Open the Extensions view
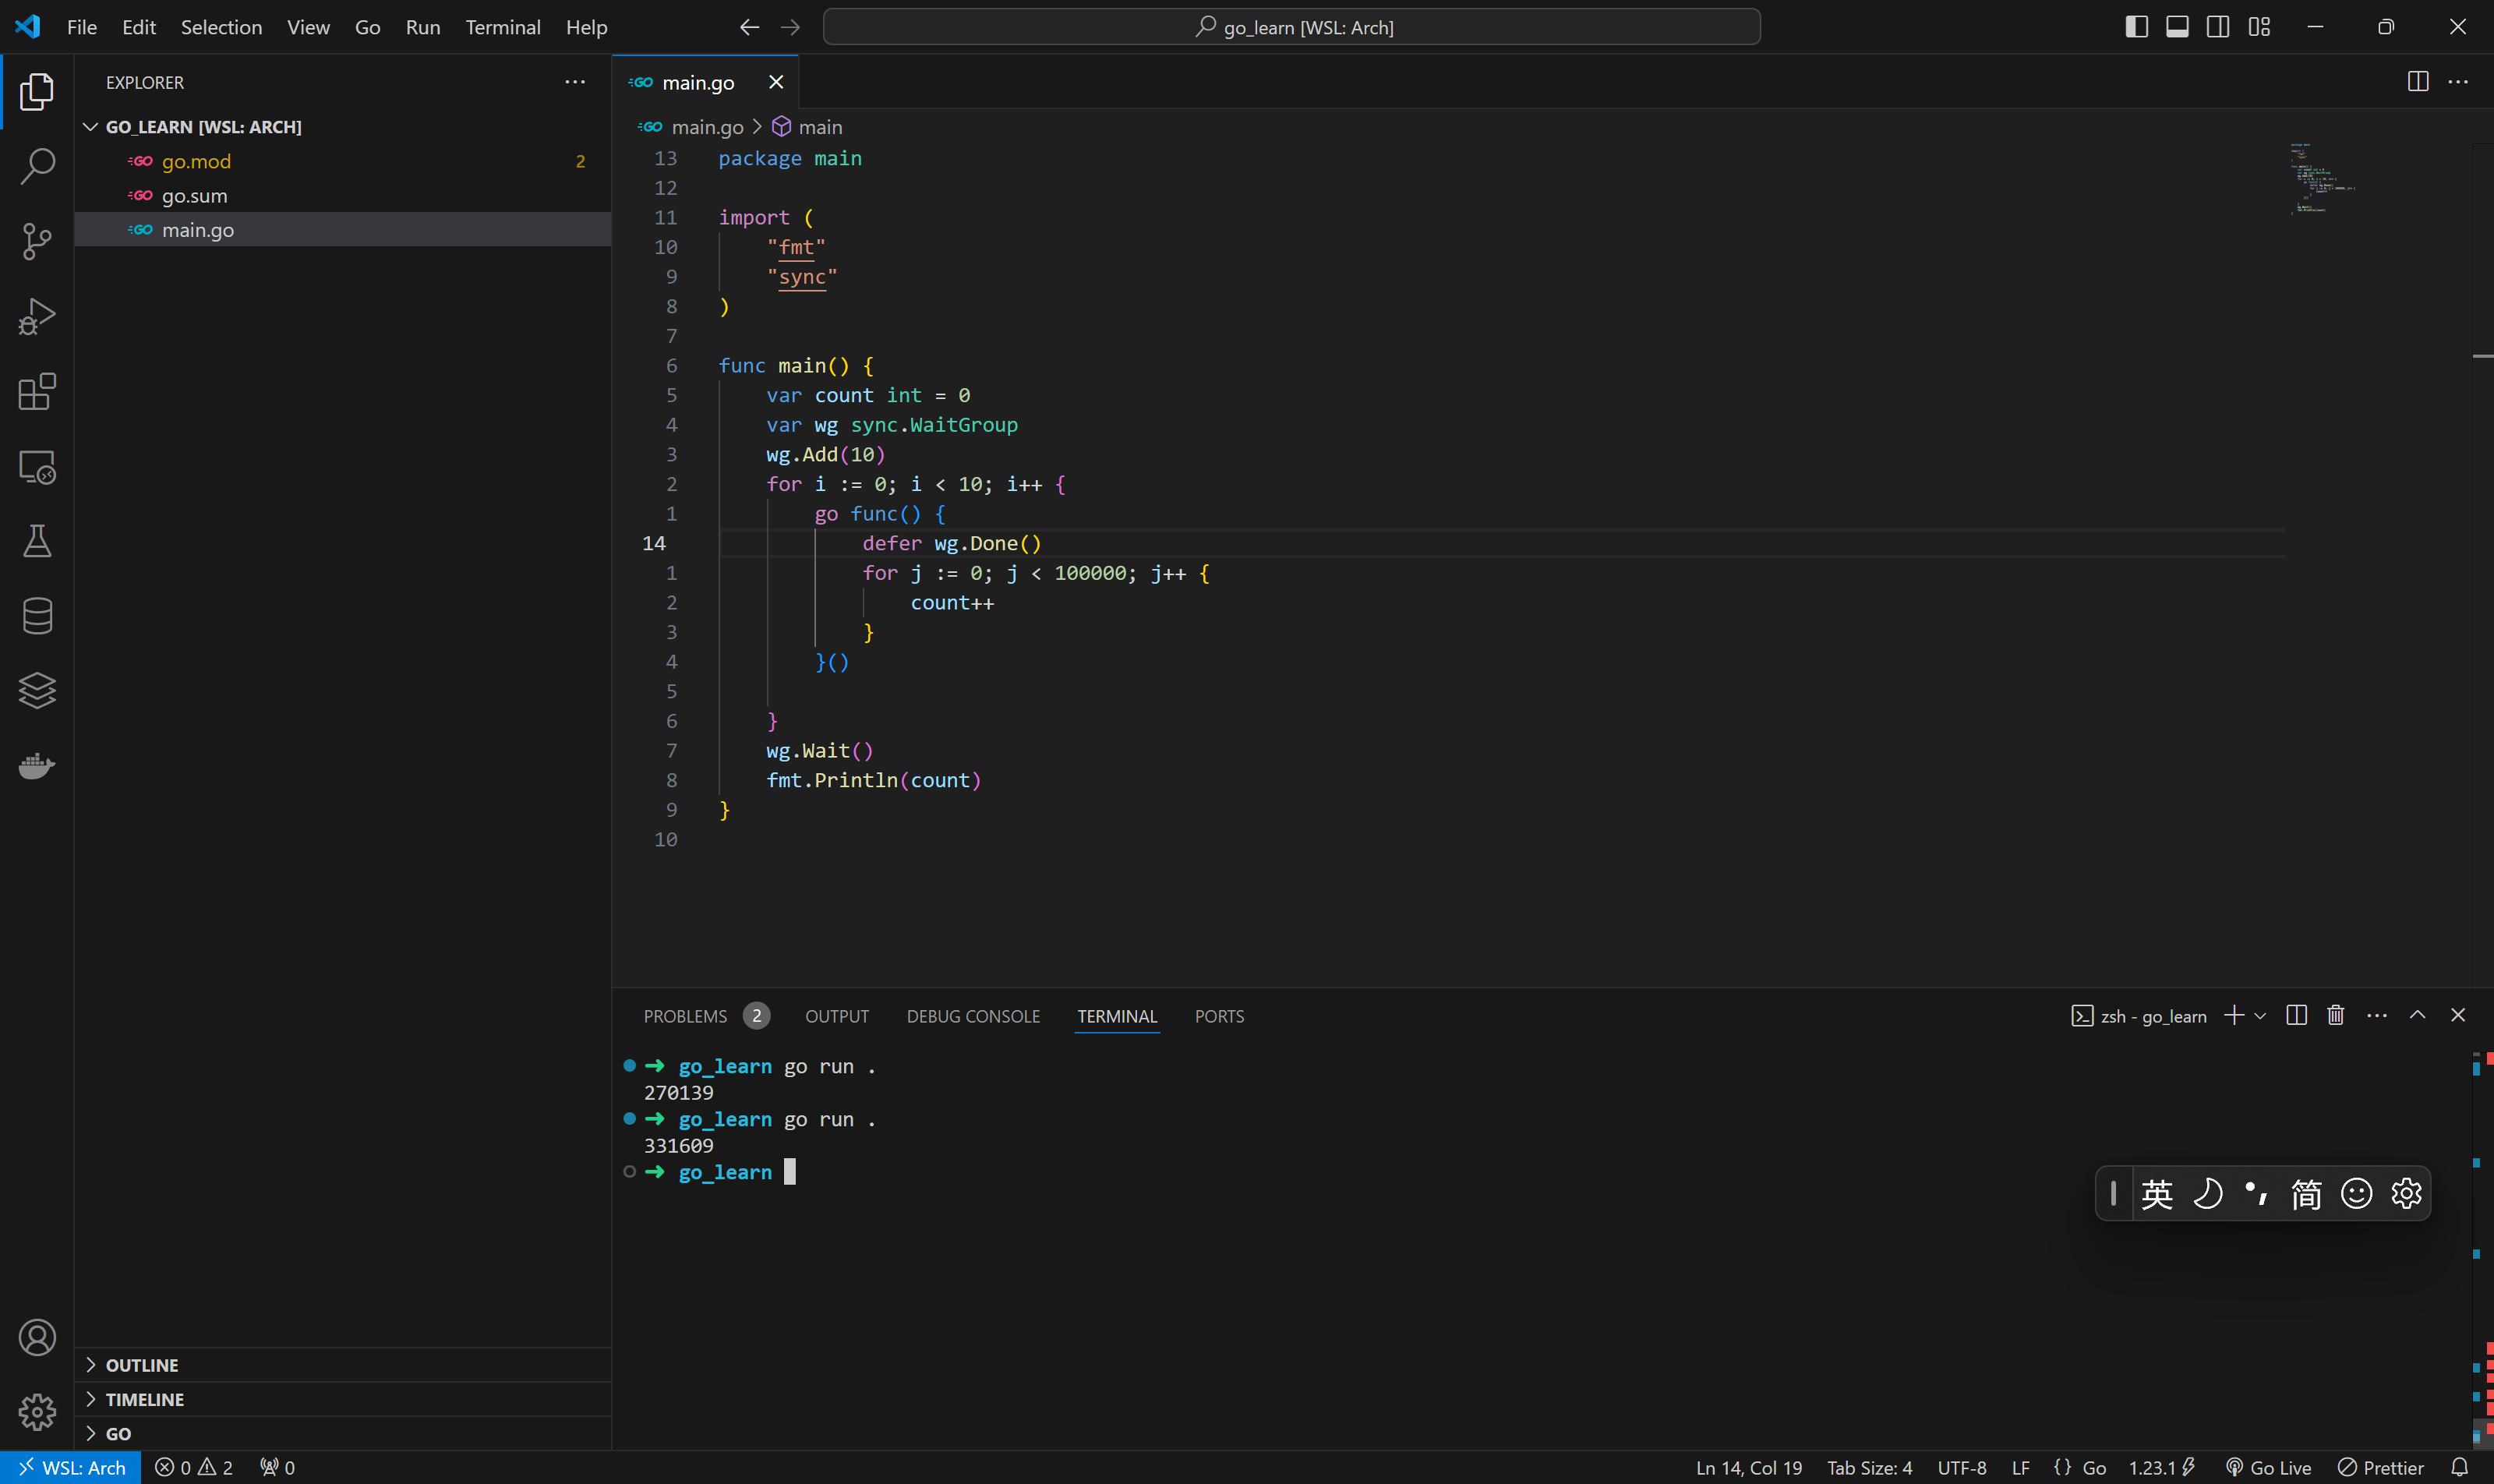 37,391
